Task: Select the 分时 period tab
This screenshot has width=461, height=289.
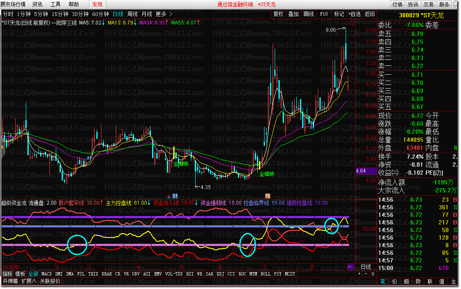Action: 8,14
